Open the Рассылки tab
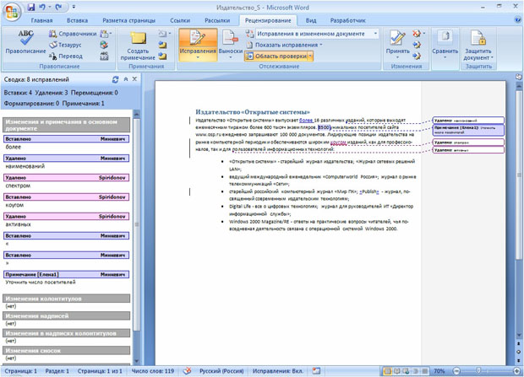This screenshot has height=377, width=524. point(217,20)
